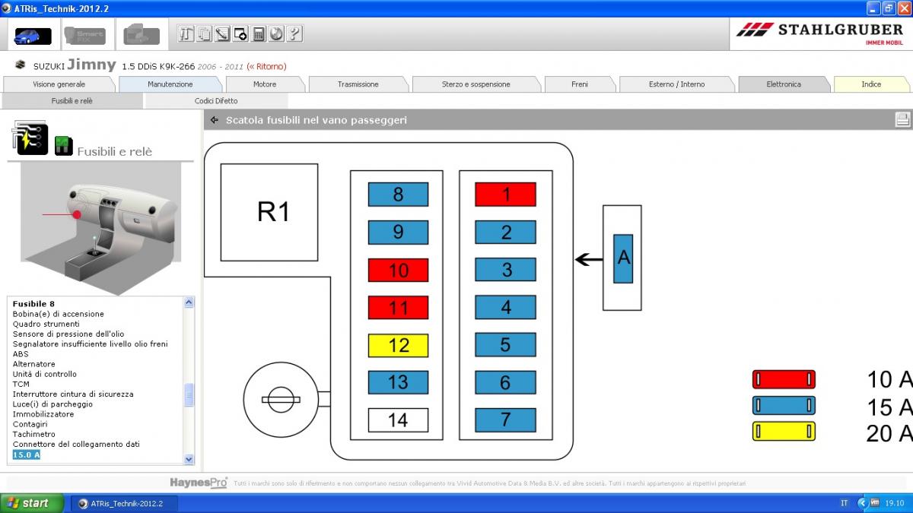Click the copy documents toolbar icon
Screen dimensions: 913x513
(x=204, y=33)
